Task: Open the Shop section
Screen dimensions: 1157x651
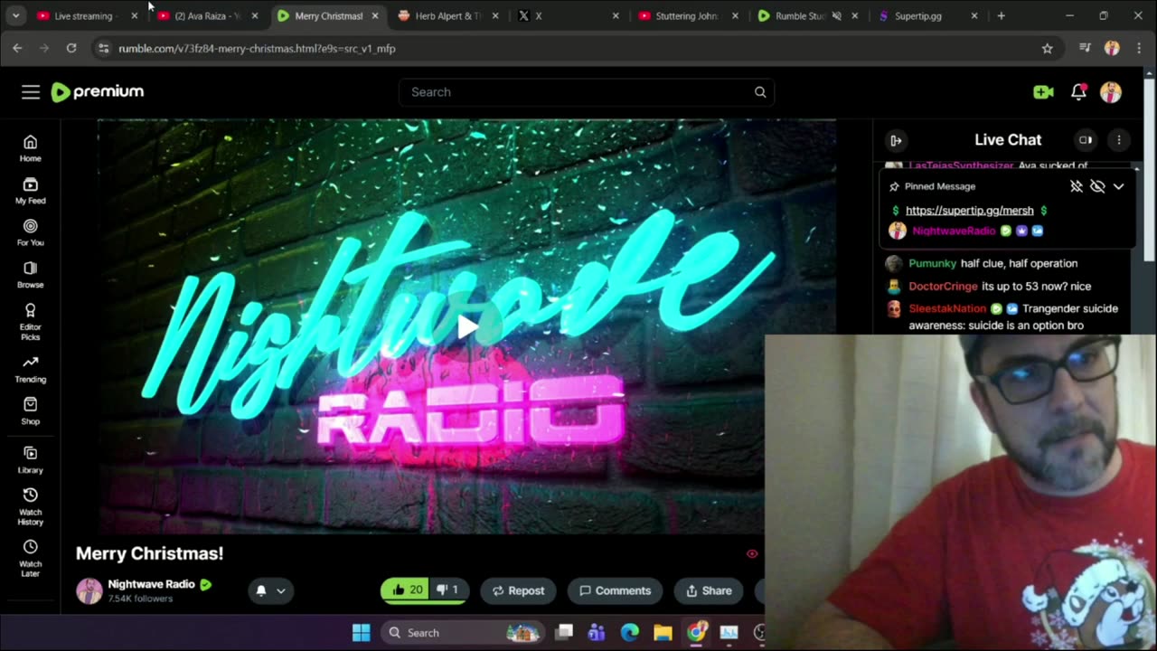Action: coord(31,411)
